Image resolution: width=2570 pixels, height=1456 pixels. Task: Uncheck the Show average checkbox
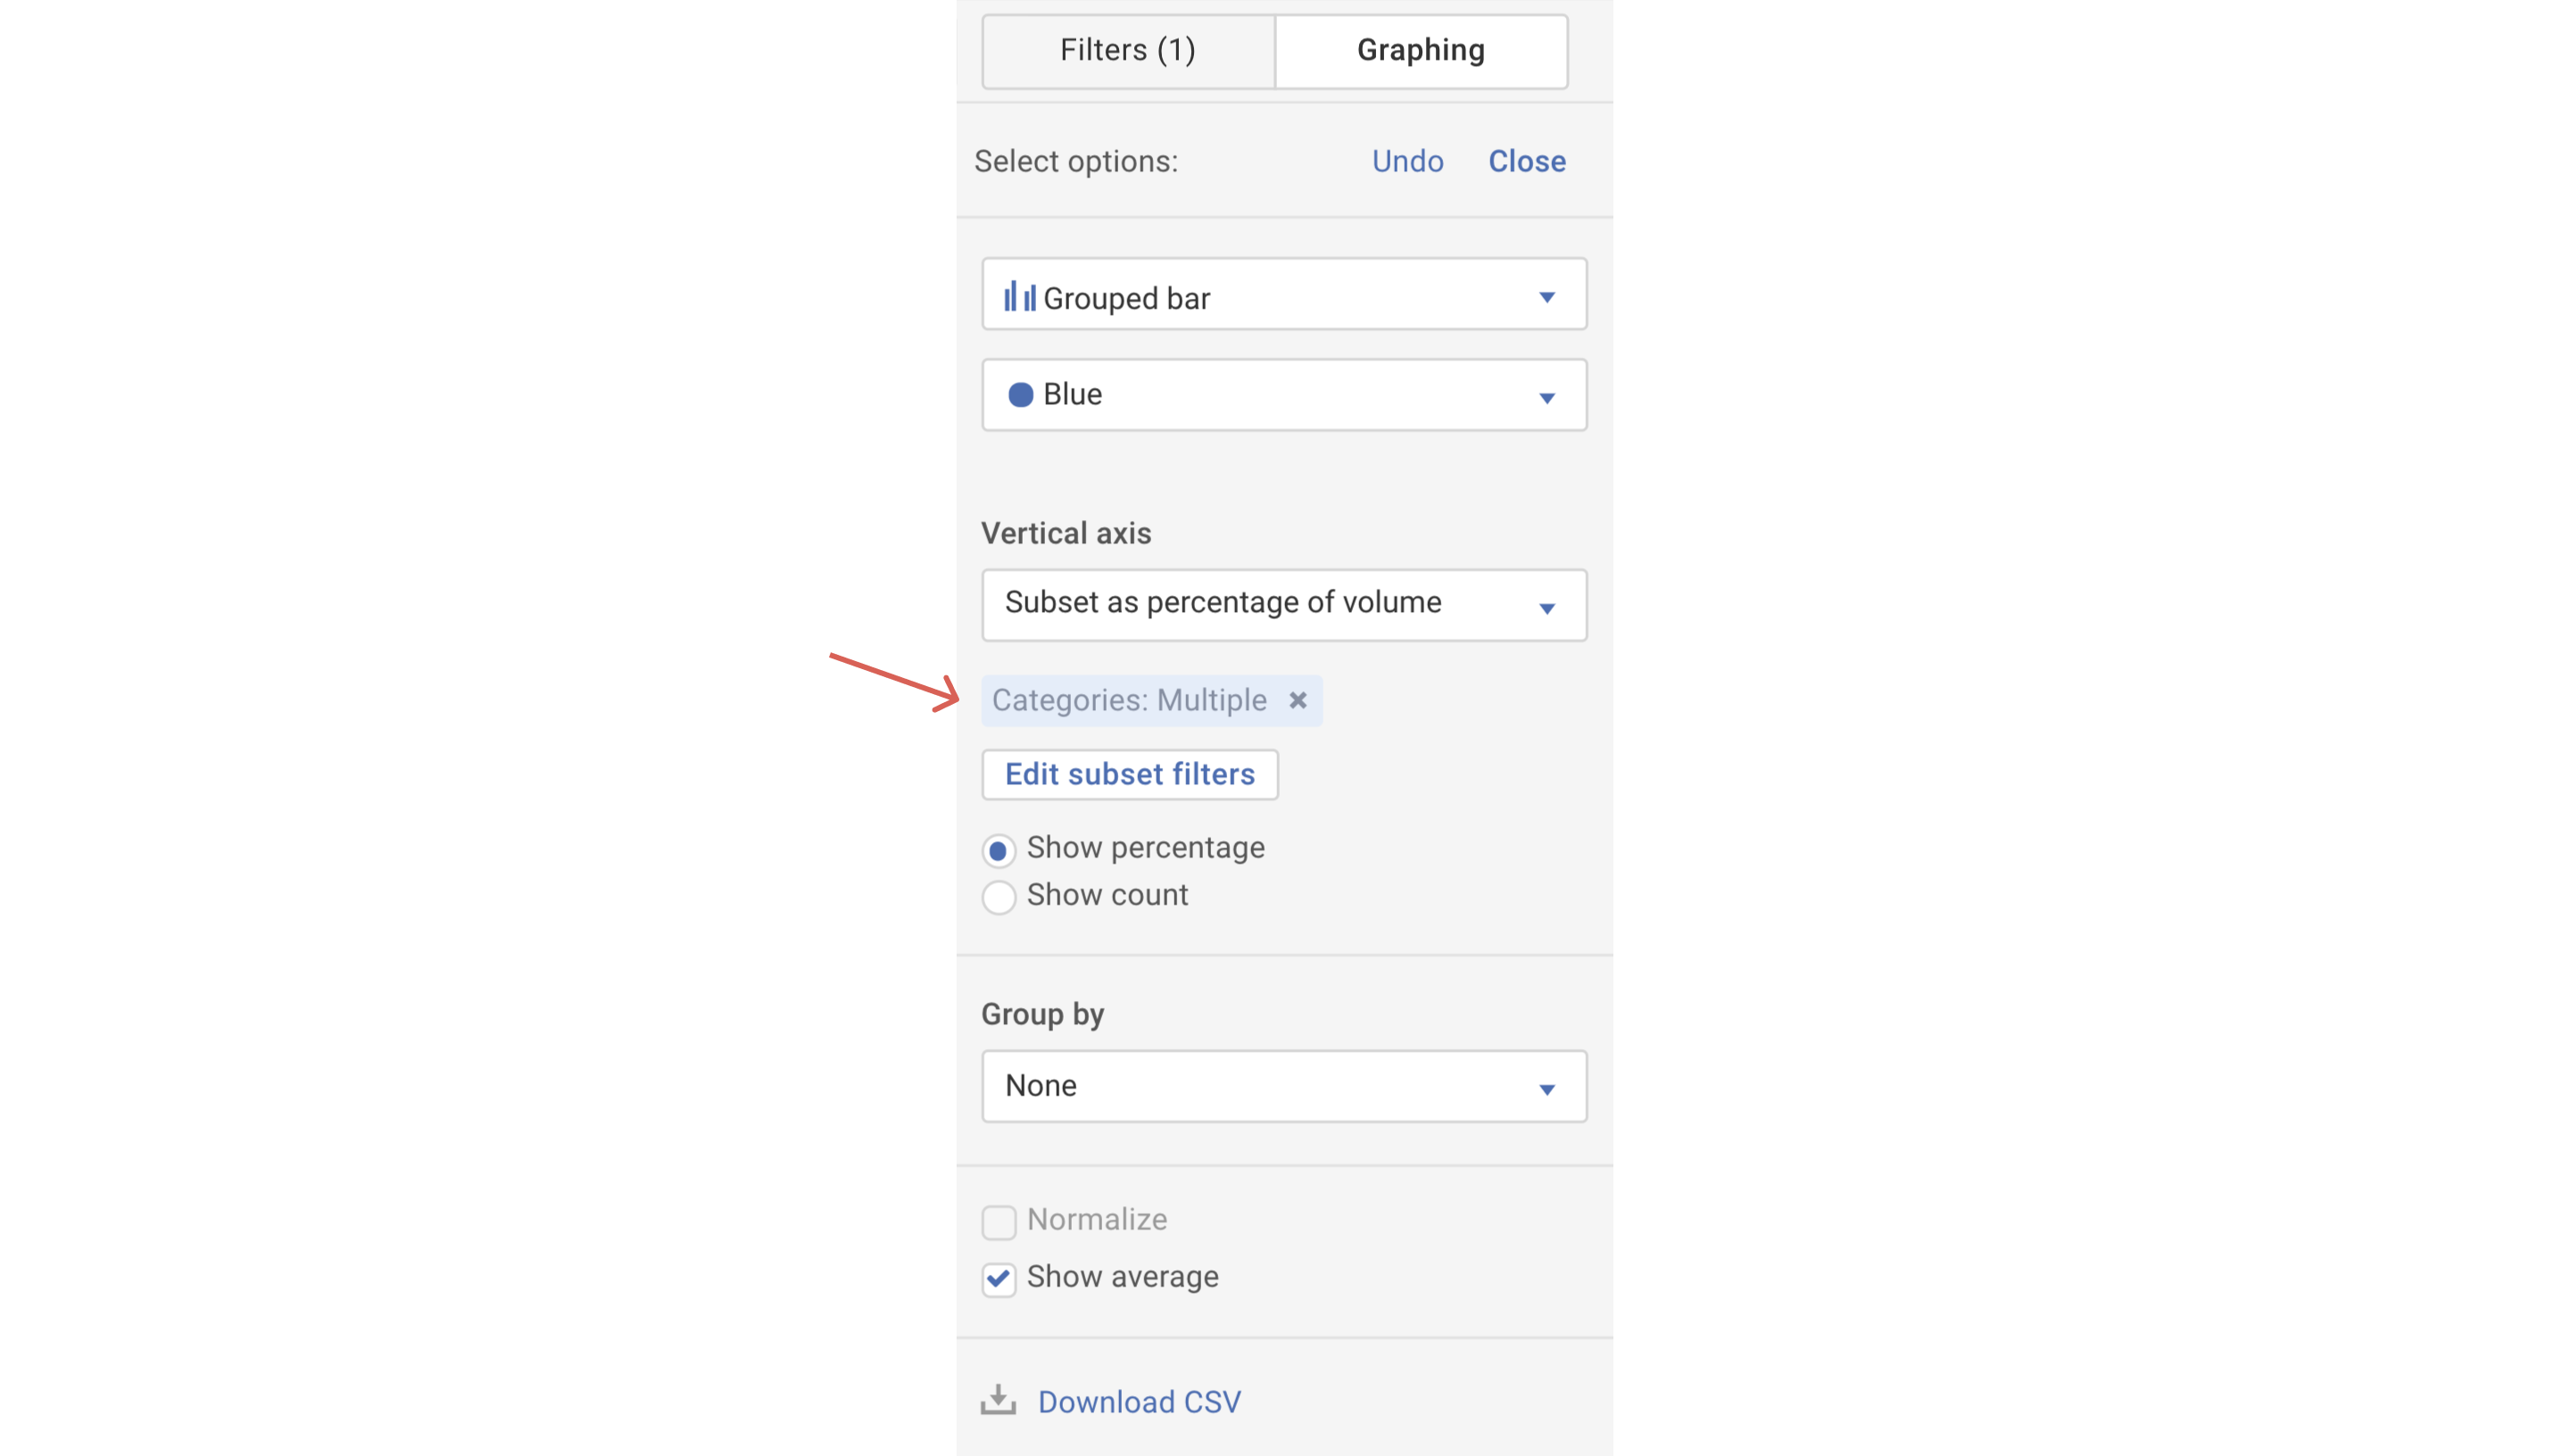[998, 1278]
